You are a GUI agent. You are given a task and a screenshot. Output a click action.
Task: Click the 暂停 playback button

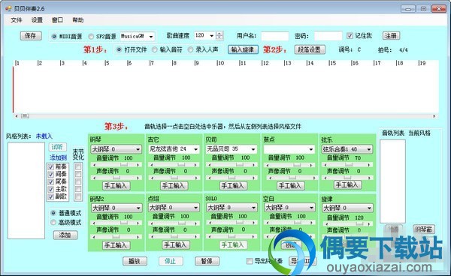(207, 261)
